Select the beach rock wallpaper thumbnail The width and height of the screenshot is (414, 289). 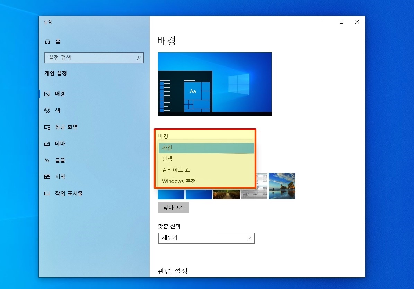click(x=282, y=186)
